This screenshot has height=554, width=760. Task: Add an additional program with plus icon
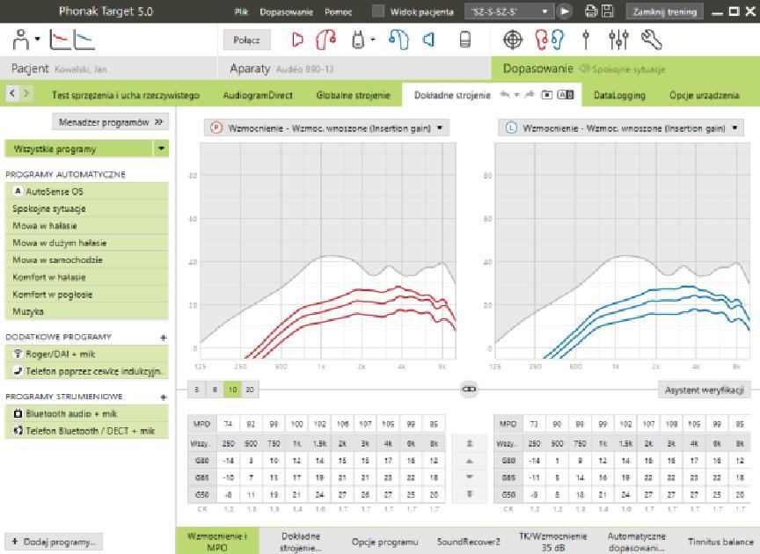164,338
